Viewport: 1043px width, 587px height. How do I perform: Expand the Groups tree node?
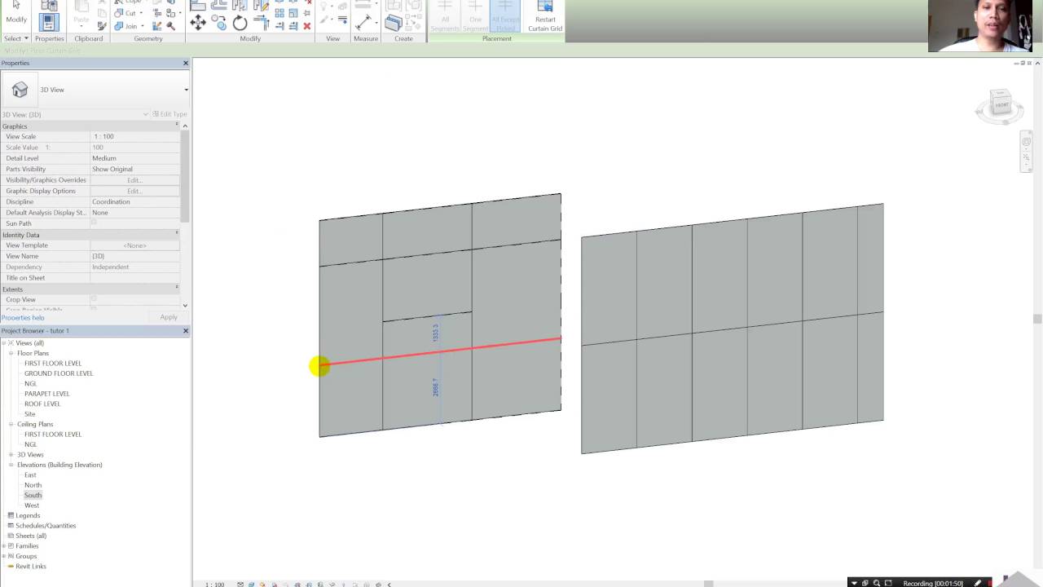(x=4, y=556)
